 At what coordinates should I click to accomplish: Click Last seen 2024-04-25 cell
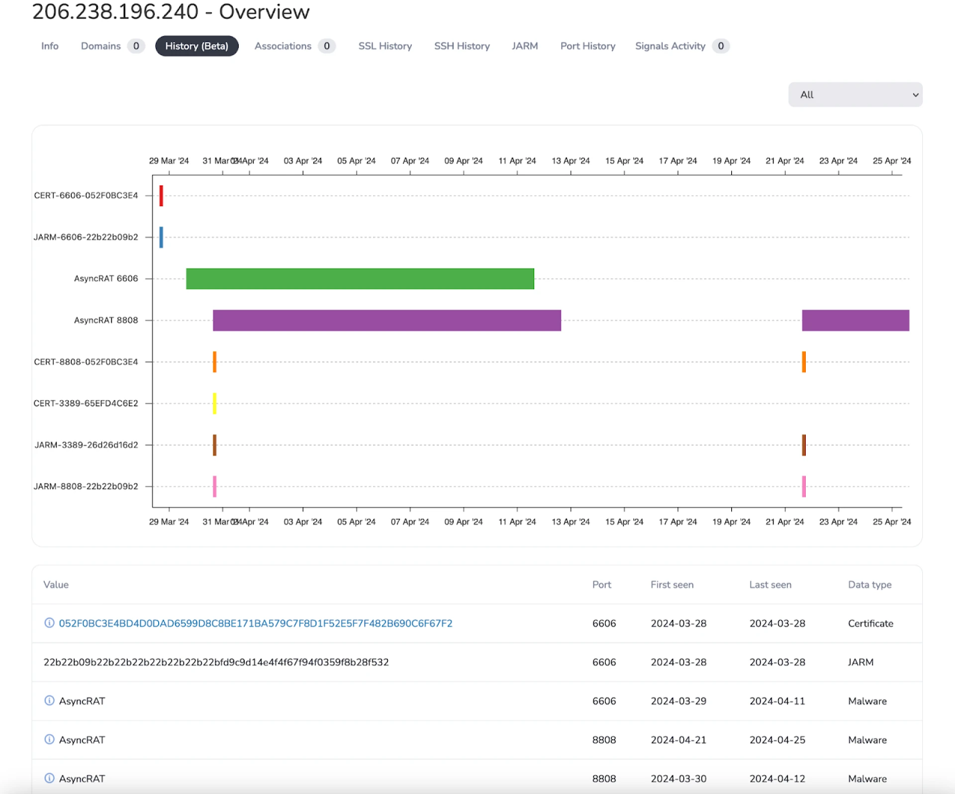pos(777,740)
